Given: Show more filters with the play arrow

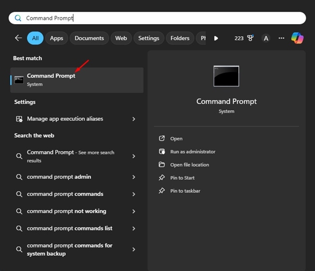Looking at the screenshot, I should pos(216,38).
